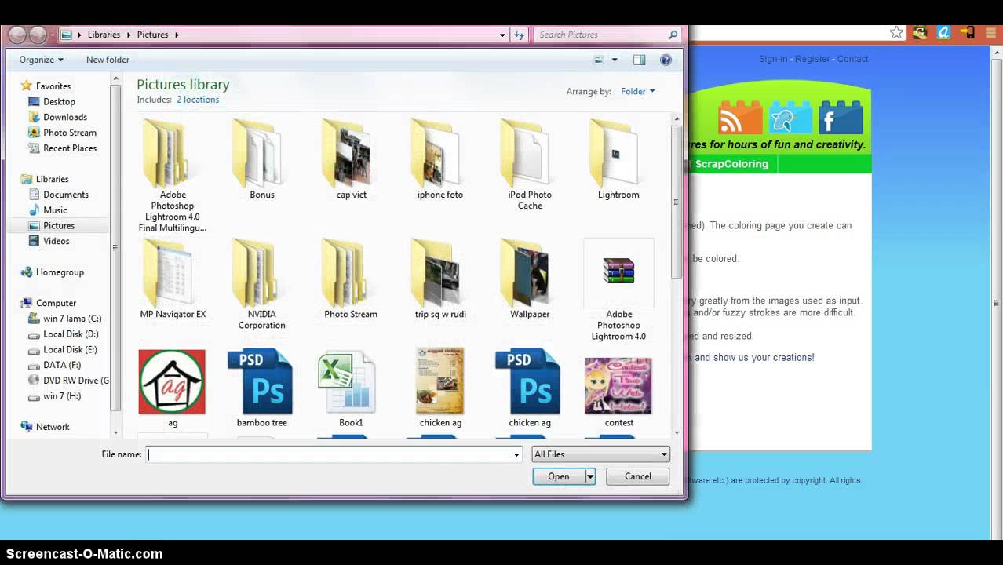Viewport: 1003px width, 565px height.
Task: Click the File name input field
Action: click(x=330, y=454)
